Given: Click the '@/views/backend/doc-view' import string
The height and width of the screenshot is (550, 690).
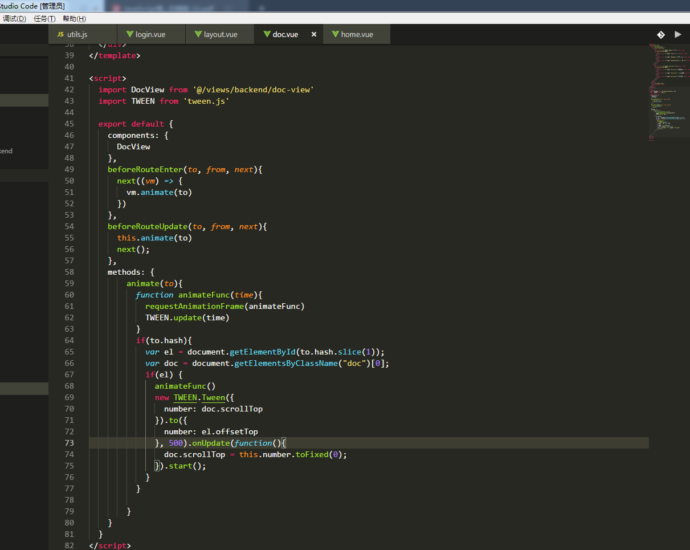Looking at the screenshot, I should 253,89.
